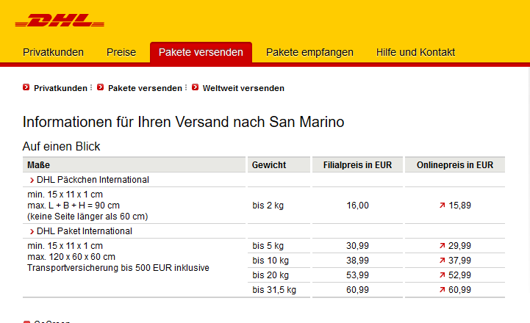The image size is (530, 323).
Task: Click the 30,99 Filialpreis value
Action: click(357, 246)
